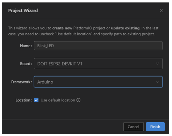The height and width of the screenshot is (136, 172).
Task: Click the "Name:" field label
Action: point(26,46)
